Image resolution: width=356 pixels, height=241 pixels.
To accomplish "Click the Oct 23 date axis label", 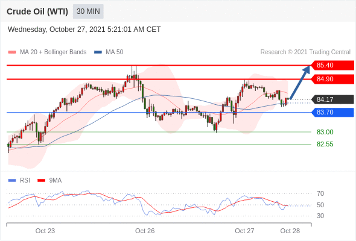I will click(45, 231).
